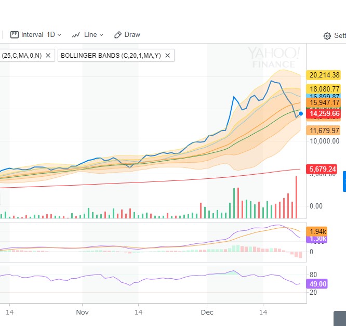
Task: Click the 14,259.66 current price label
Action: [x=323, y=113]
